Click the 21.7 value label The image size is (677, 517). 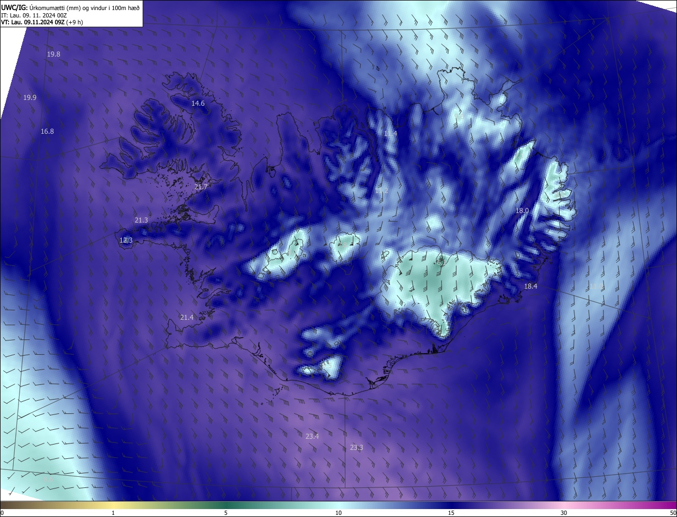pos(201,187)
